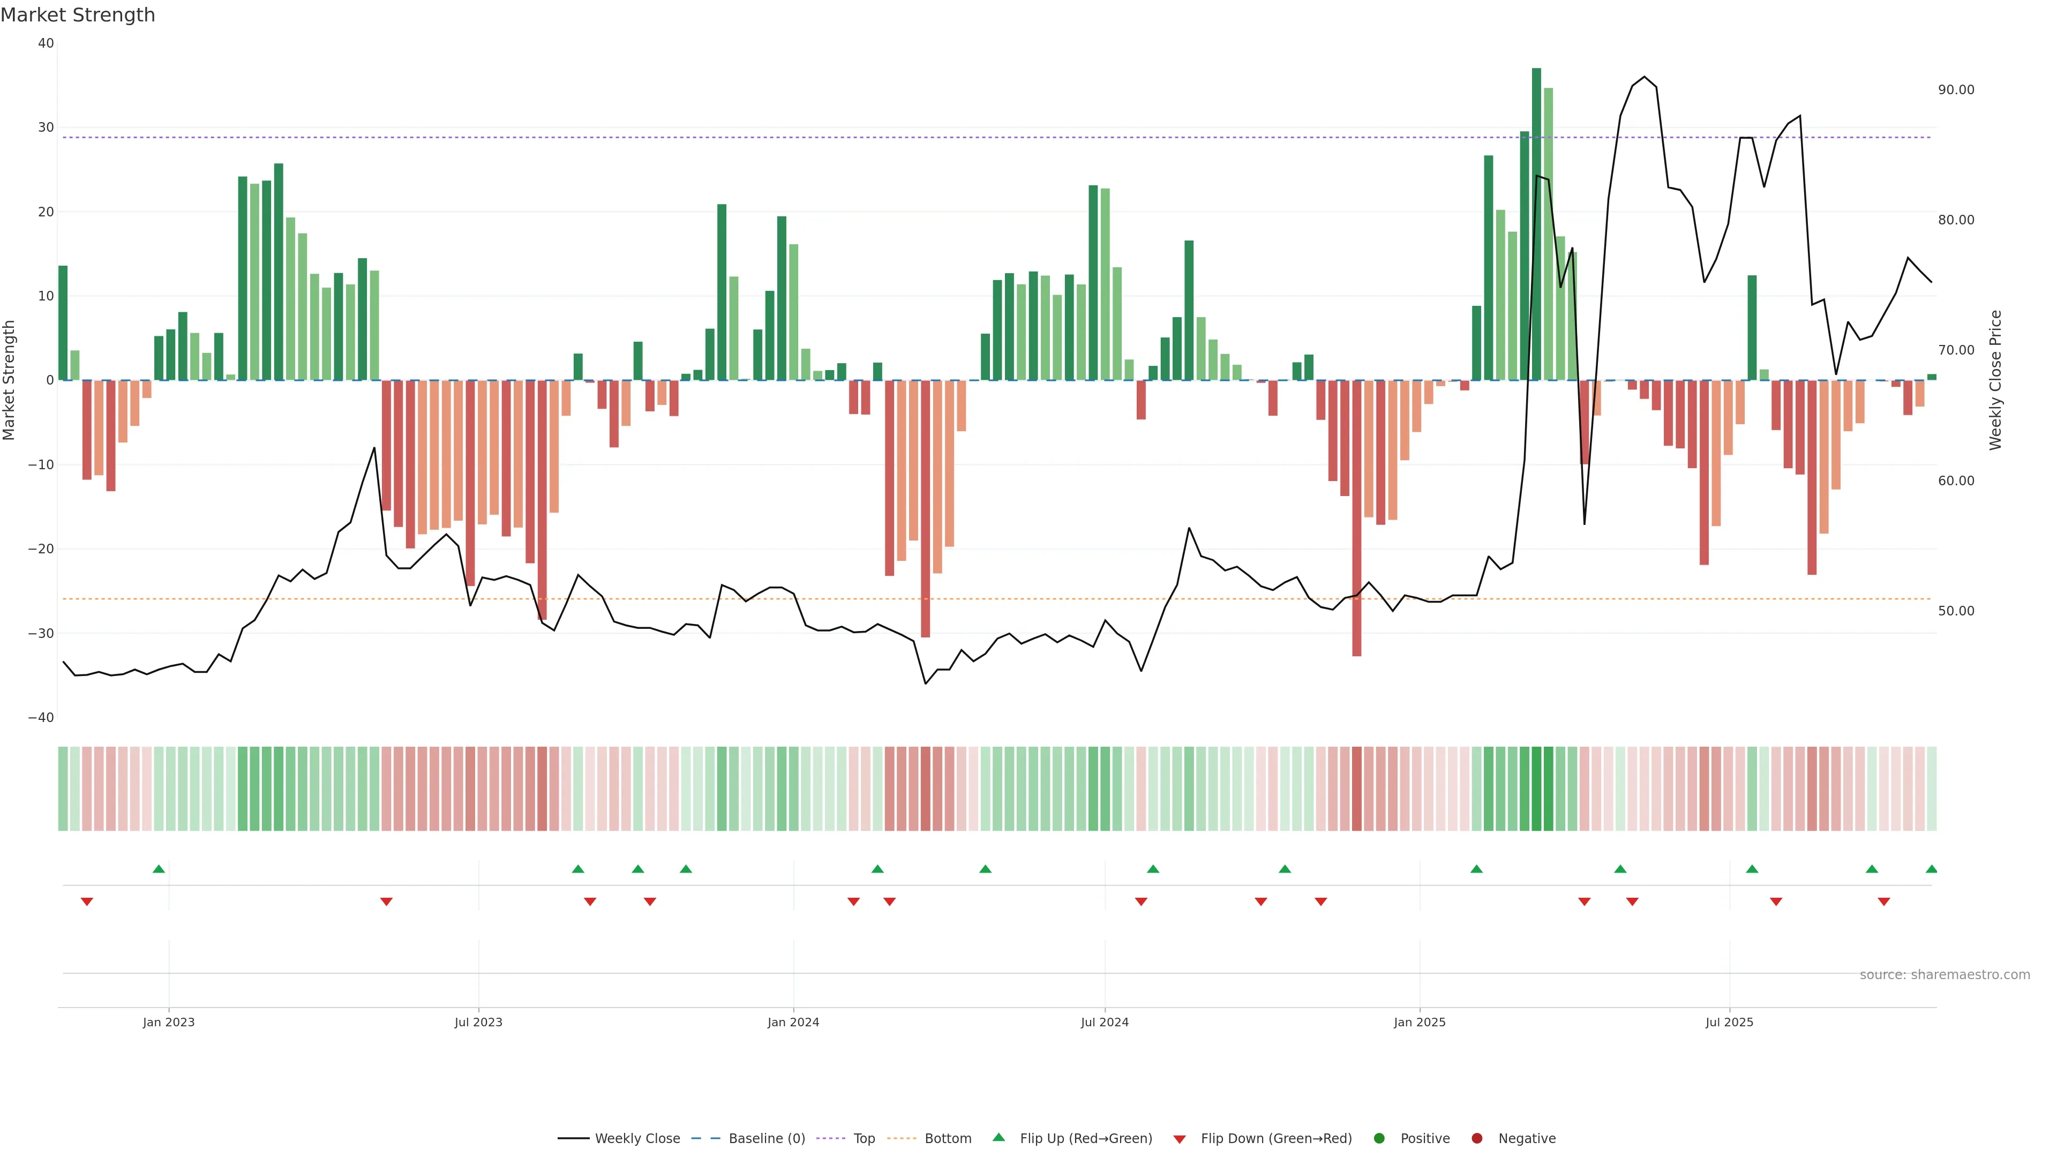Toggle the Top threshold legend label
2057x1157 pixels.
[x=864, y=1139]
